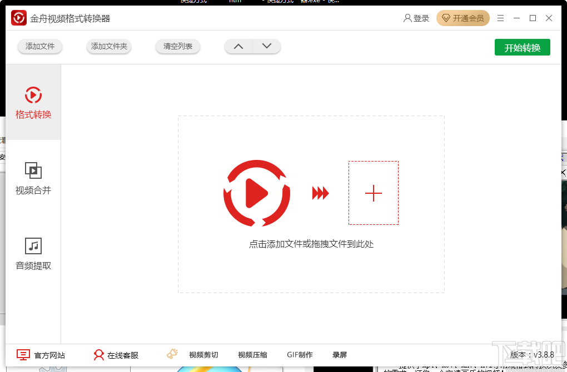Click the central drop zone to add a video

[x=256, y=194]
